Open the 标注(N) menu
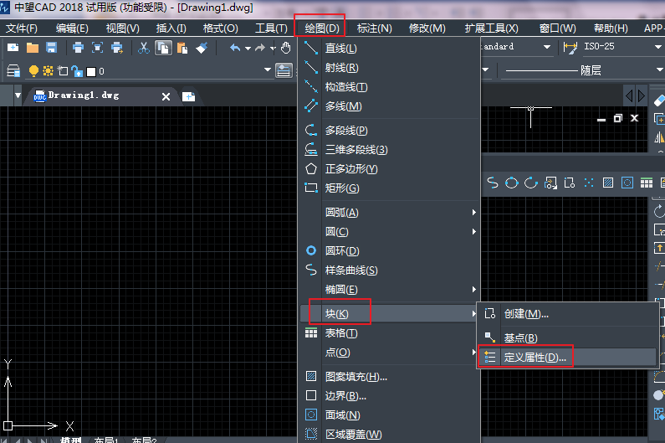665x443 pixels. pos(374,28)
